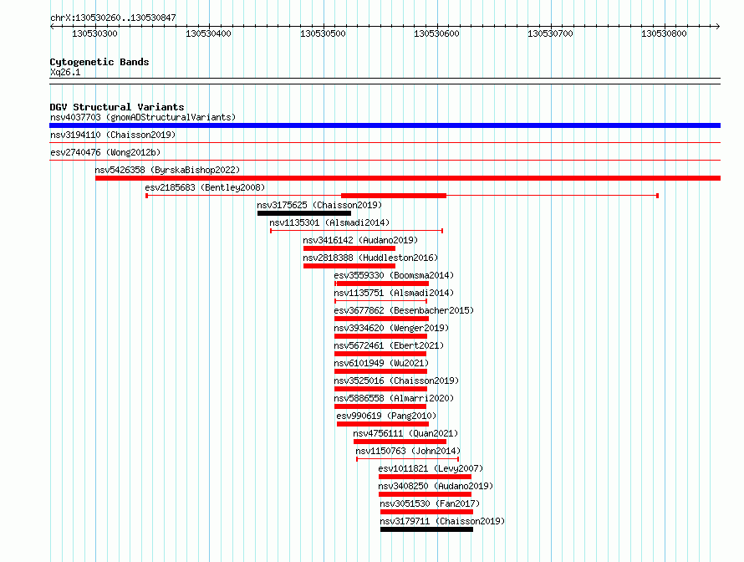Select the red nsv6101949 variant bar
744x562 pixels.
click(x=380, y=371)
